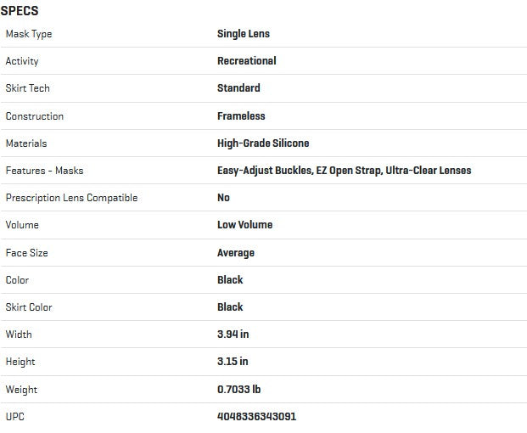Click the Features - Masks label

(x=44, y=171)
